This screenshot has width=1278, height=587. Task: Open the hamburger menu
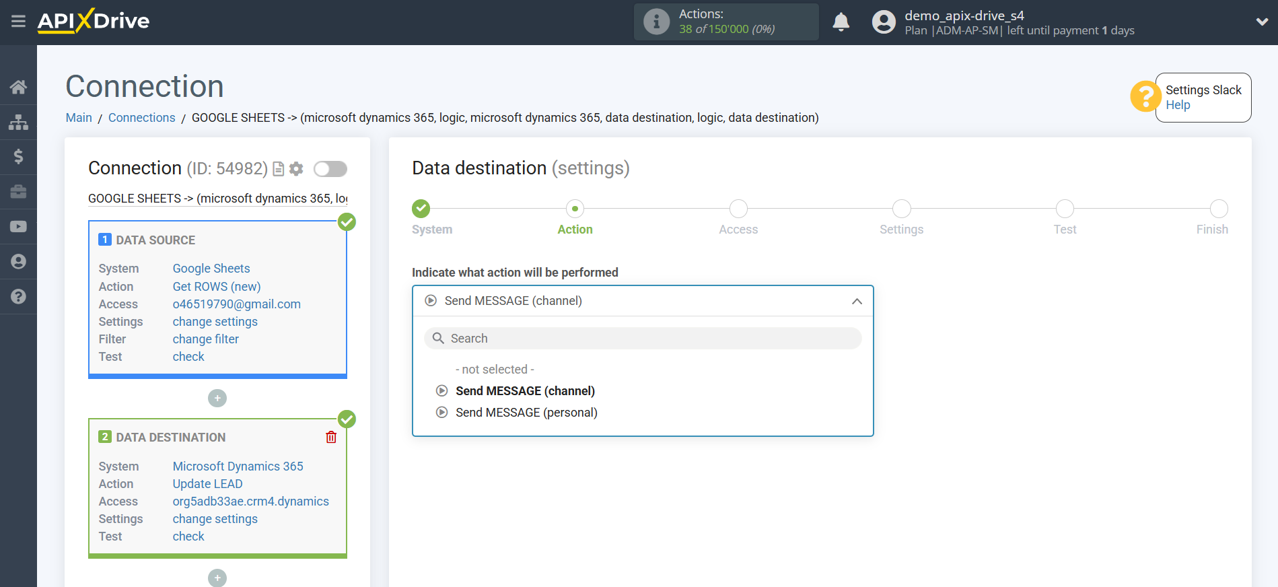pyautogui.click(x=18, y=22)
